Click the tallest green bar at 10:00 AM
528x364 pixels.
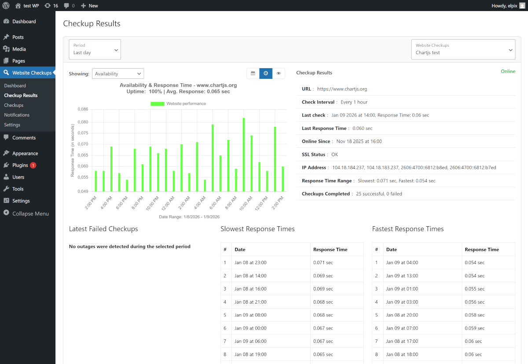tap(244, 154)
